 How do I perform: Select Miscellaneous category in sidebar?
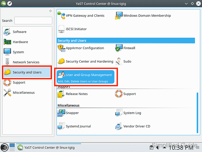[27, 93]
